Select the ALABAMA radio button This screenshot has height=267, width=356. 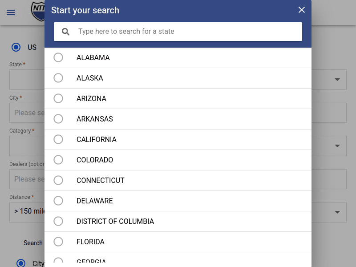pos(58,57)
